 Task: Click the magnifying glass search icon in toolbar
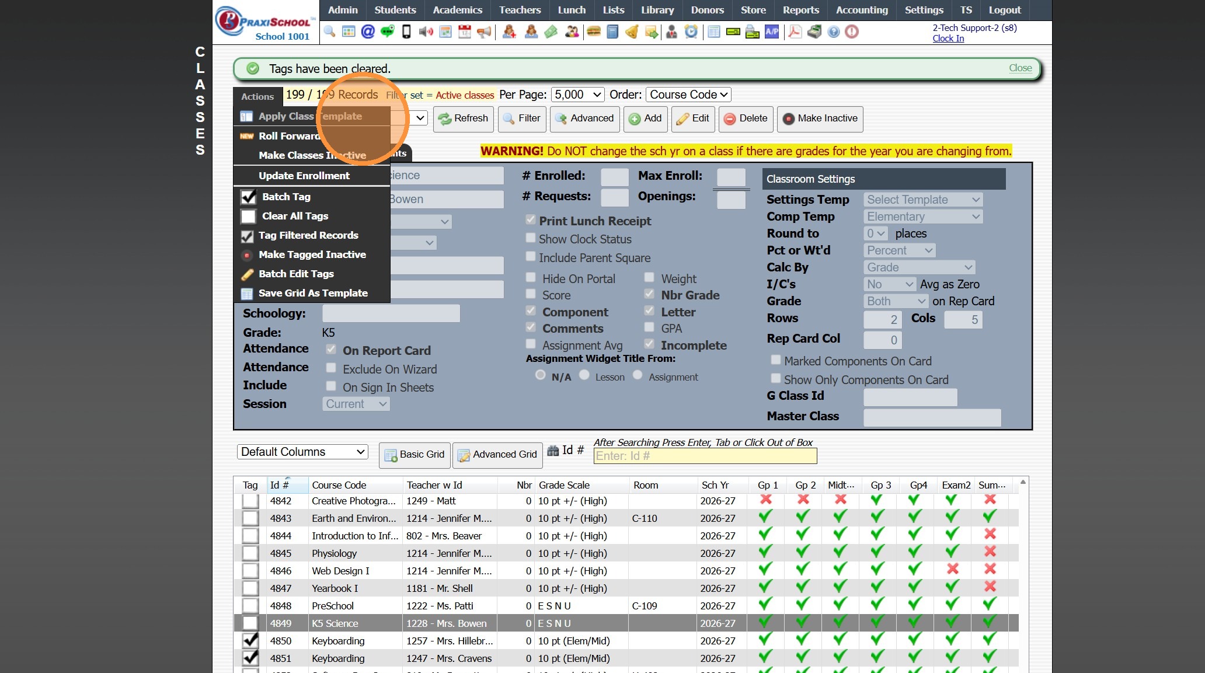pos(329,32)
